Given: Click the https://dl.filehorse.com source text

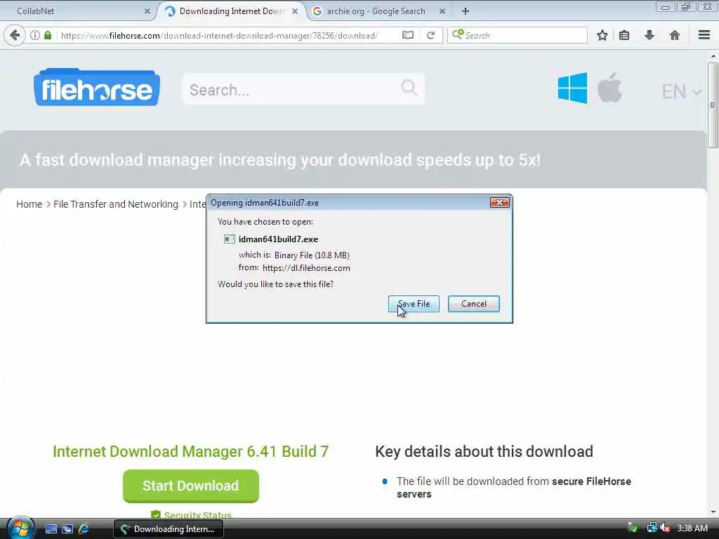Looking at the screenshot, I should click(306, 268).
